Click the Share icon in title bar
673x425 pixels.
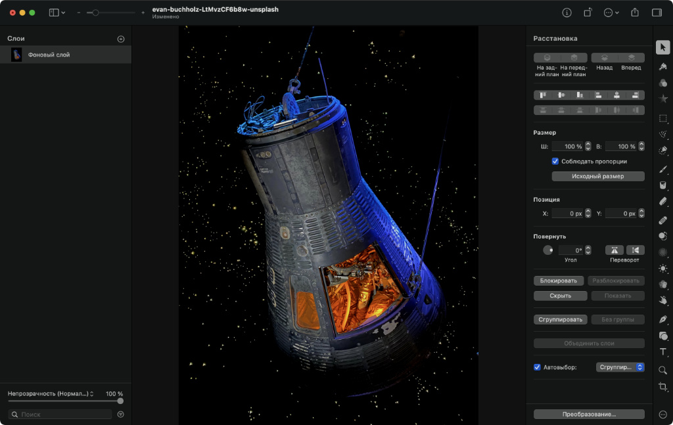click(x=635, y=12)
